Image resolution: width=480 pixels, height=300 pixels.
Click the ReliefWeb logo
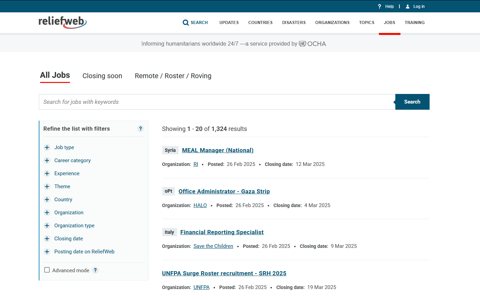[x=62, y=22]
